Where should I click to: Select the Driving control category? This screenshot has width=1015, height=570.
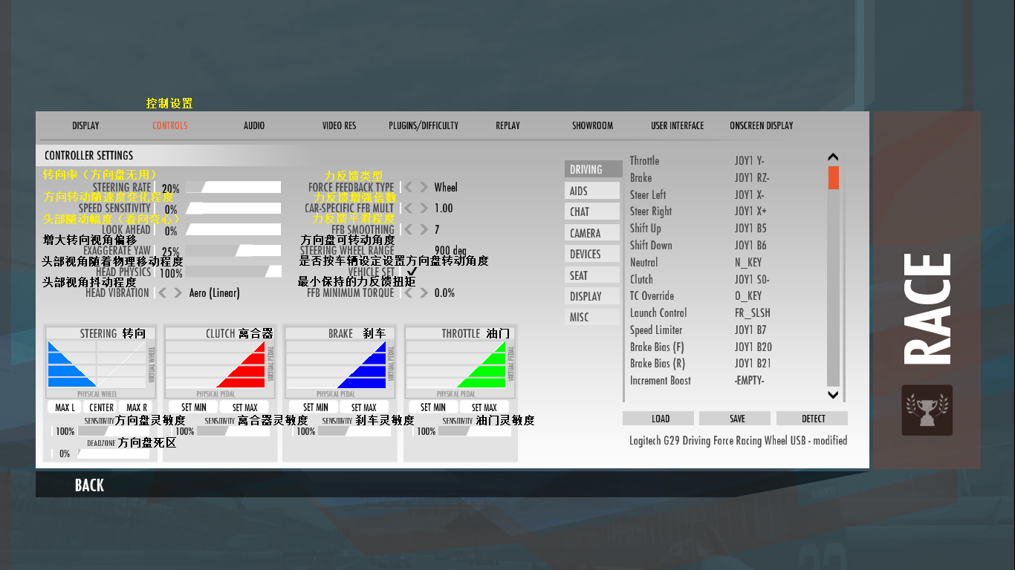coord(593,169)
